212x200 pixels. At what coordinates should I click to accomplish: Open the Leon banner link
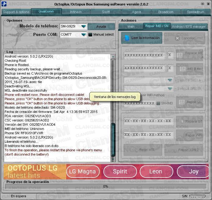156,172
